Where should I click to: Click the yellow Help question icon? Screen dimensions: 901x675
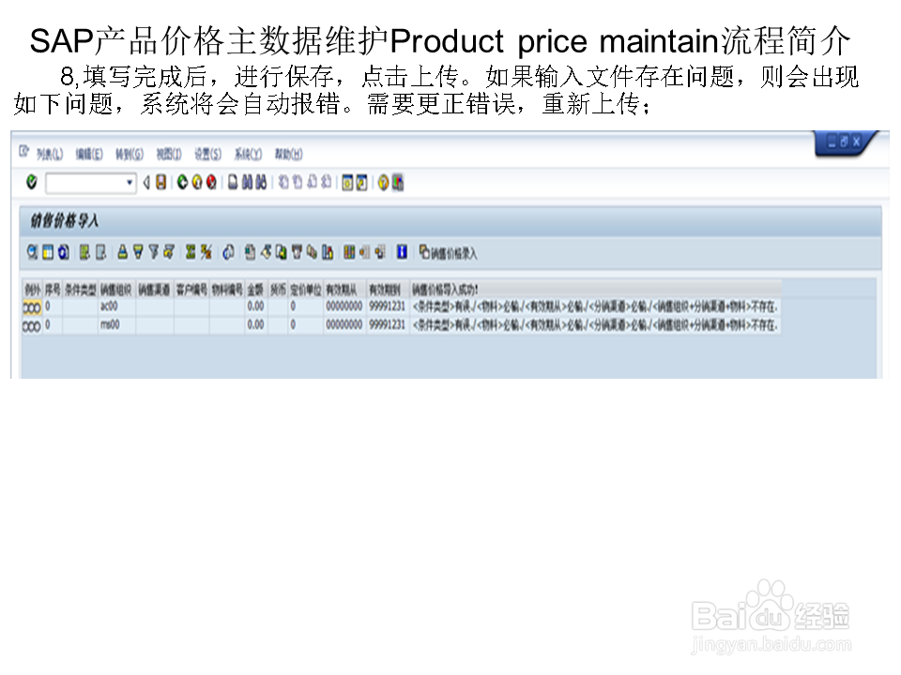click(x=383, y=183)
